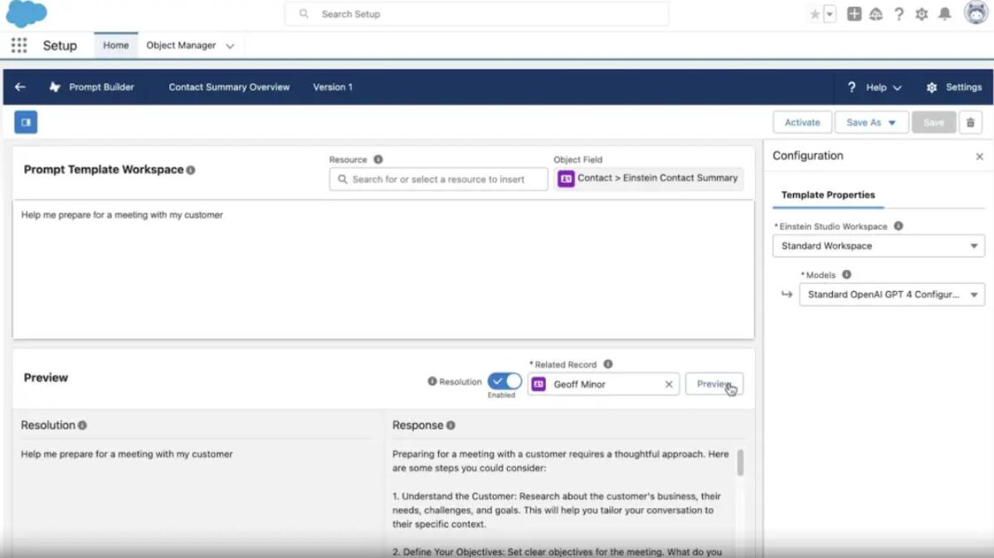This screenshot has width=994, height=558.
Task: Disable the Resolution toggle
Action: pos(504,381)
